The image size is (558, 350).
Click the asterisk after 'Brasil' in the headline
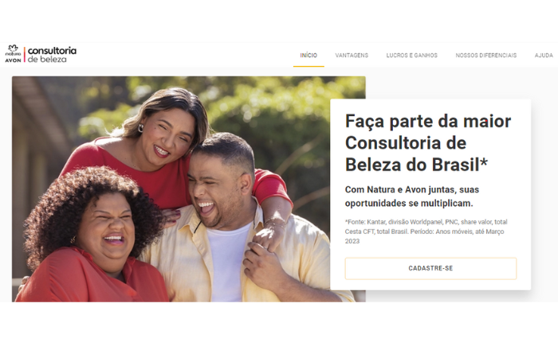[x=484, y=163]
